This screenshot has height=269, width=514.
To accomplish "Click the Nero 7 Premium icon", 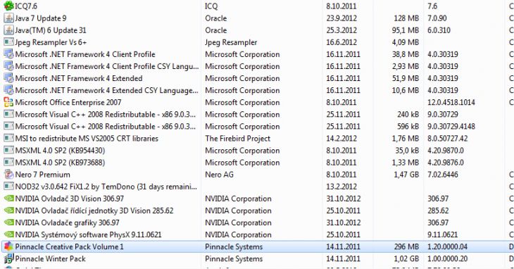I will 8,175.
